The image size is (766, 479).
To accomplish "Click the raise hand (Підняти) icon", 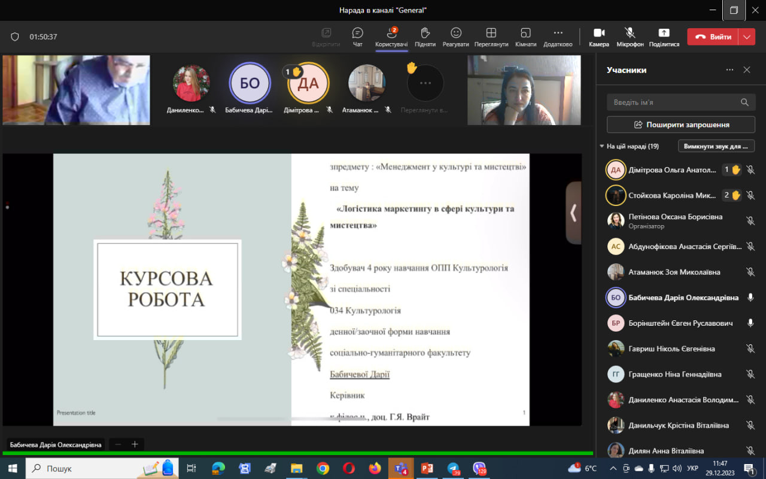I will tap(425, 33).
